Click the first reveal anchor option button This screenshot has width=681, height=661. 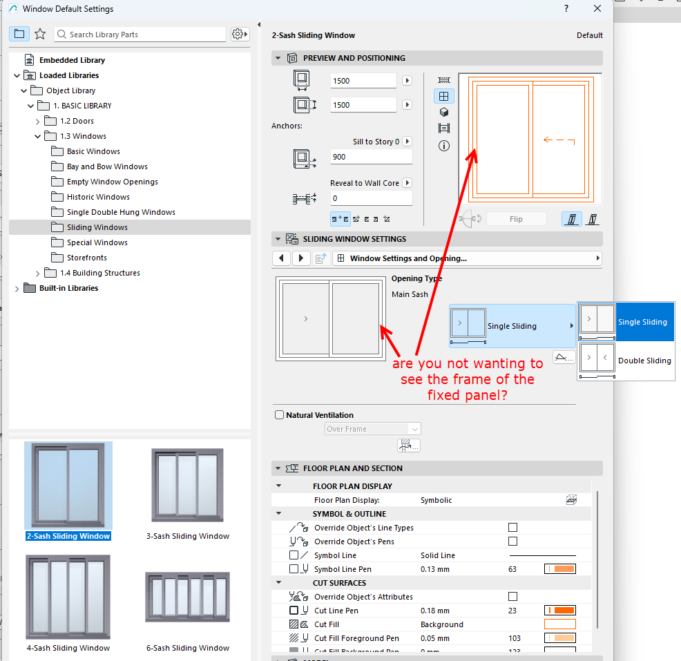point(340,219)
